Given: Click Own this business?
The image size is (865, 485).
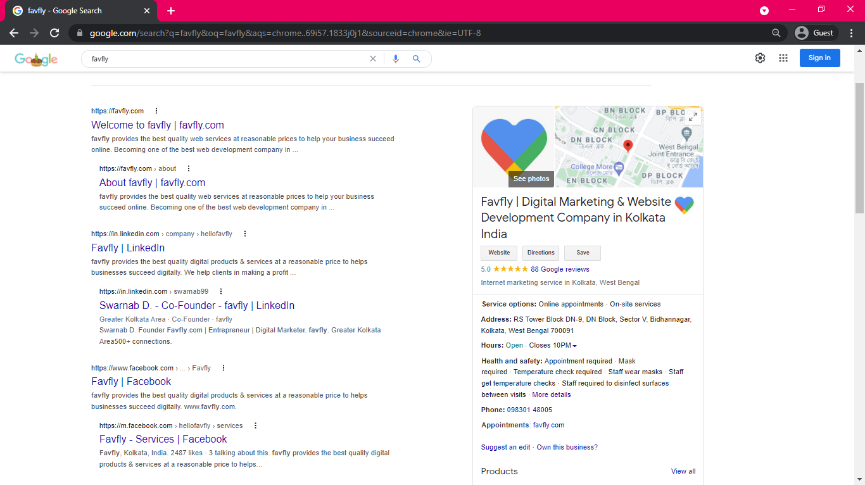Looking at the screenshot, I should [567, 448].
